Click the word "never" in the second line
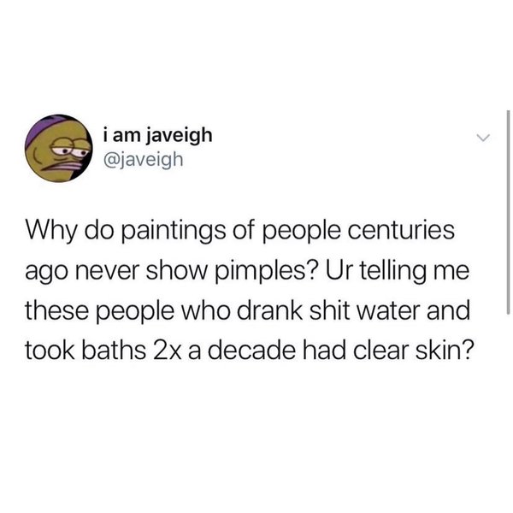The height and width of the screenshot is (513, 513). click(x=106, y=272)
